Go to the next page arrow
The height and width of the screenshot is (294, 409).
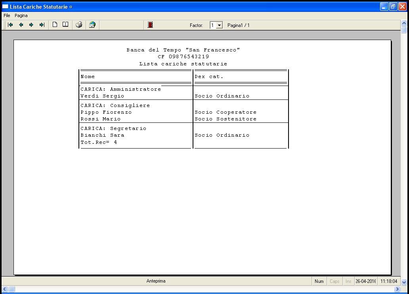click(x=31, y=25)
